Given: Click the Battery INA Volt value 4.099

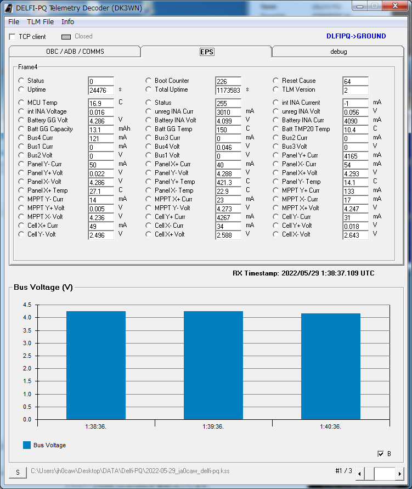Looking at the screenshot, I should (x=228, y=121).
